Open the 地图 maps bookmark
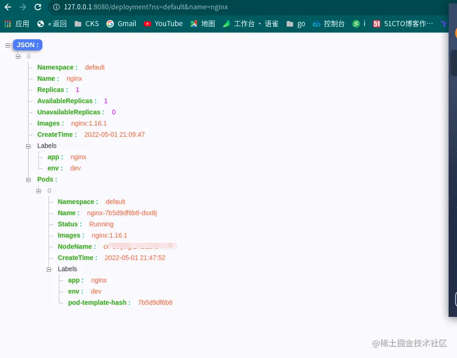 pyautogui.click(x=203, y=24)
